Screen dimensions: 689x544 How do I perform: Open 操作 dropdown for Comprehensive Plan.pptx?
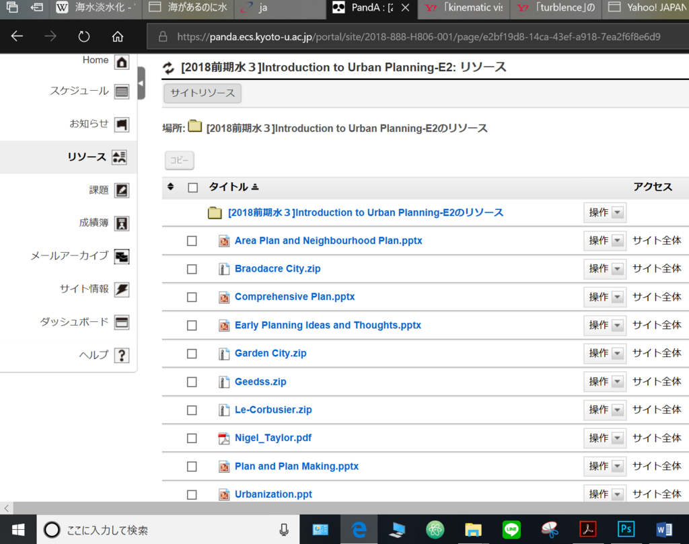(605, 297)
